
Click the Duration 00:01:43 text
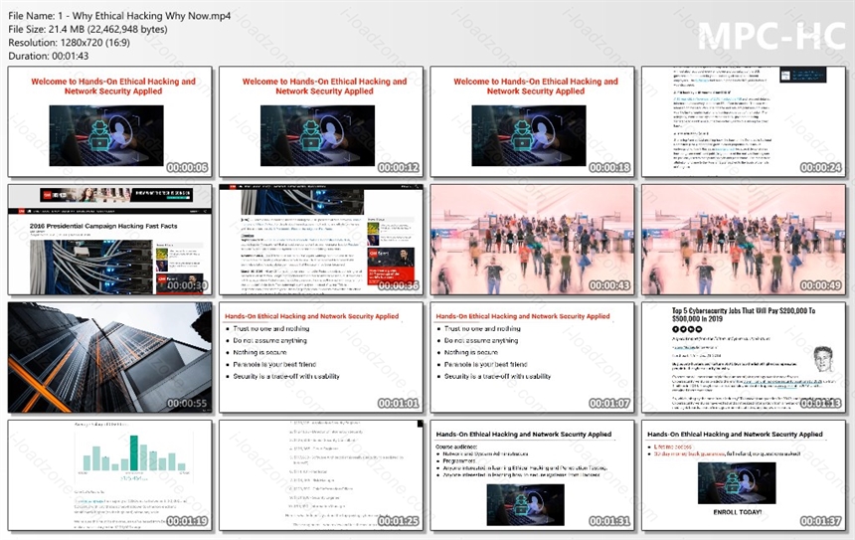click(x=49, y=56)
